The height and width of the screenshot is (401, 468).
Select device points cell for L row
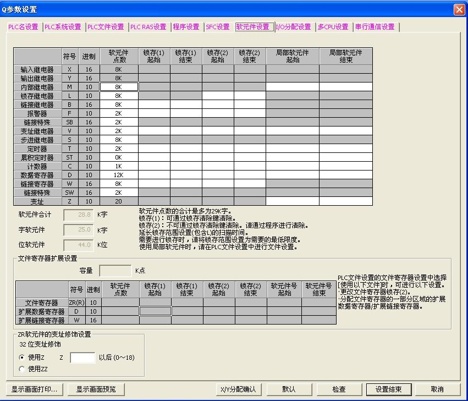click(119, 96)
